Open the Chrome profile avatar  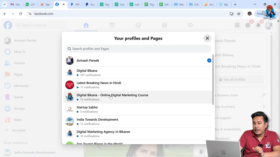250,14
